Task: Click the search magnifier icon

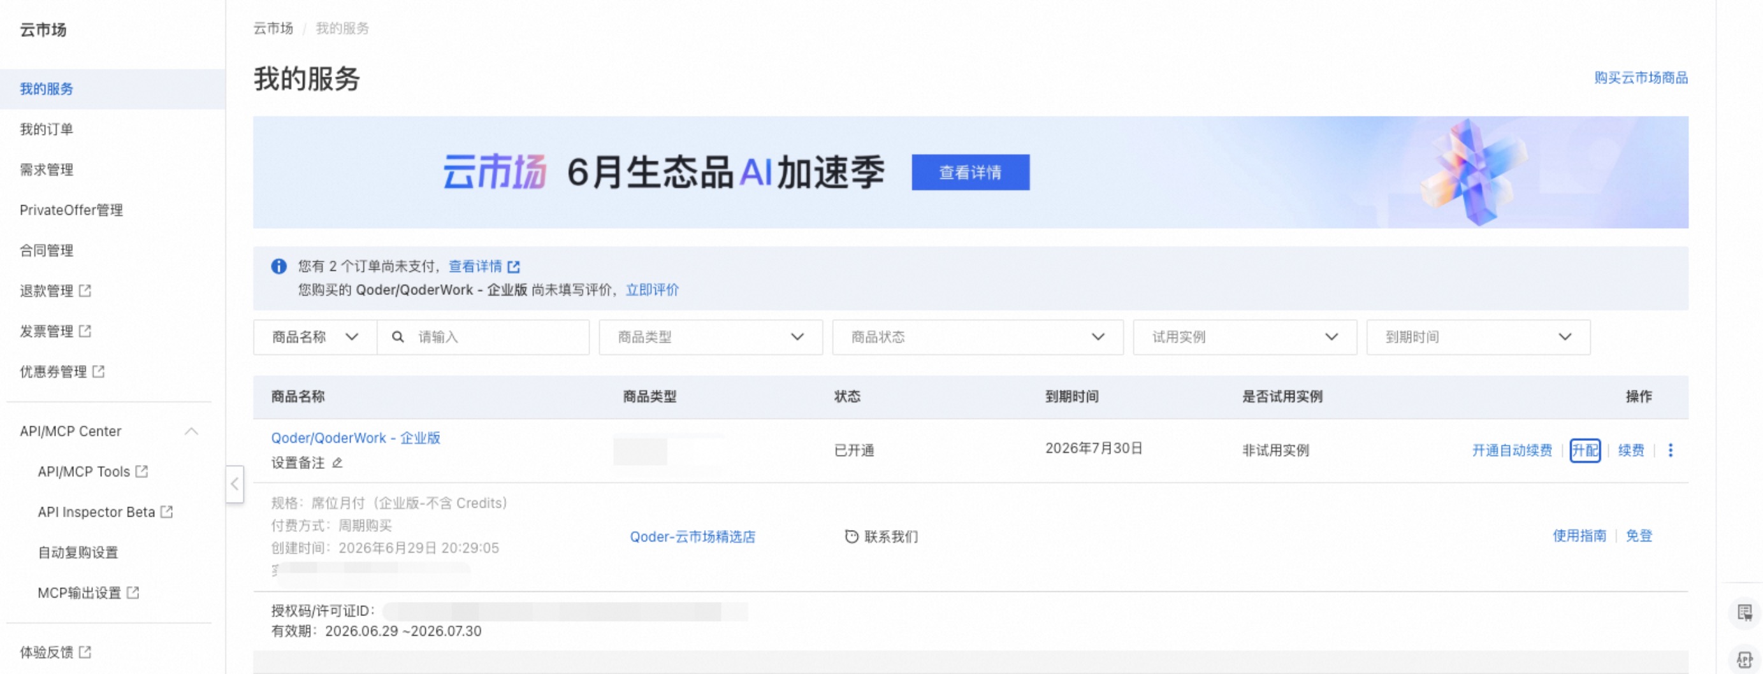Action: pyautogui.click(x=398, y=336)
